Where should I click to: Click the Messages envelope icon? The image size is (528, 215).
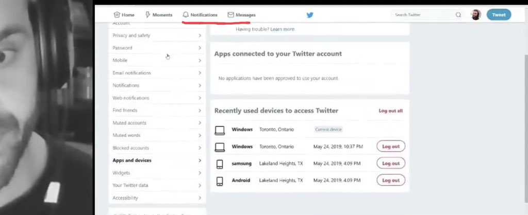[230, 15]
